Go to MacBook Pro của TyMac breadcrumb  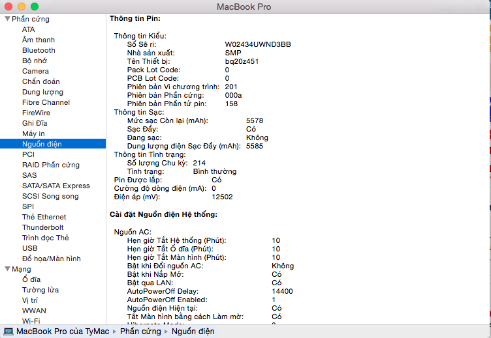(63, 331)
